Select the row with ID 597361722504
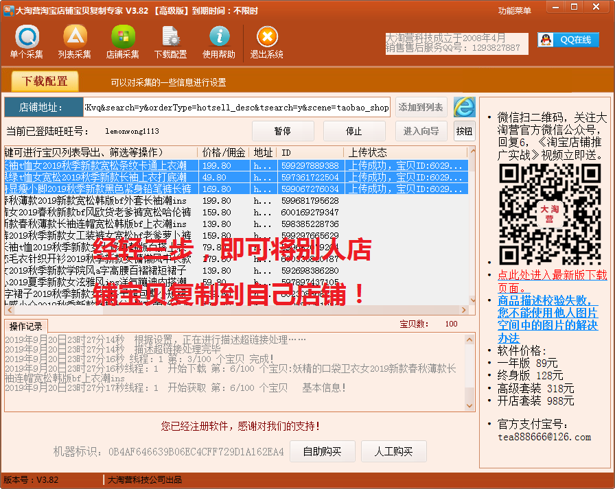 236,177
